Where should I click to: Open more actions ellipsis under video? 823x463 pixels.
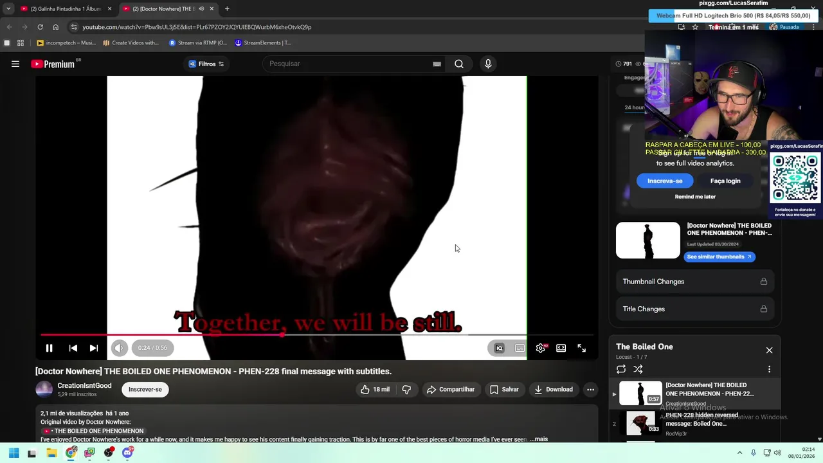pyautogui.click(x=590, y=389)
